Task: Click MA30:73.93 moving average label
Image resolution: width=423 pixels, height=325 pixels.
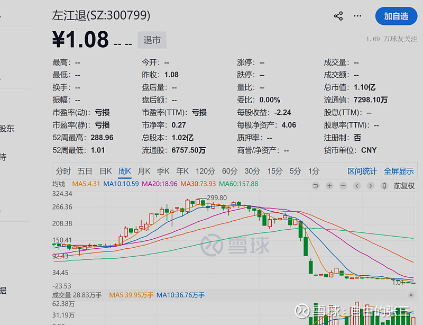Action: tap(198, 184)
